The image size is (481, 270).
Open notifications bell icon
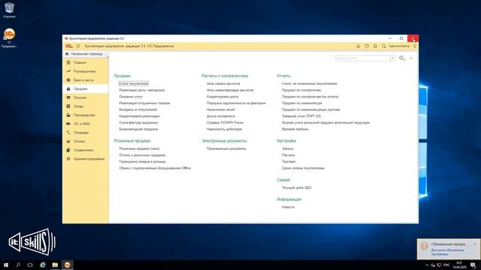tap(358, 46)
